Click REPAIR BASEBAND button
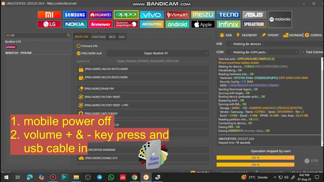The image size is (324, 182). pyautogui.click(x=143, y=150)
